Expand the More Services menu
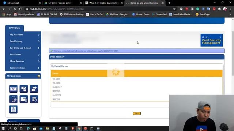234x131 pixels. (23, 61)
